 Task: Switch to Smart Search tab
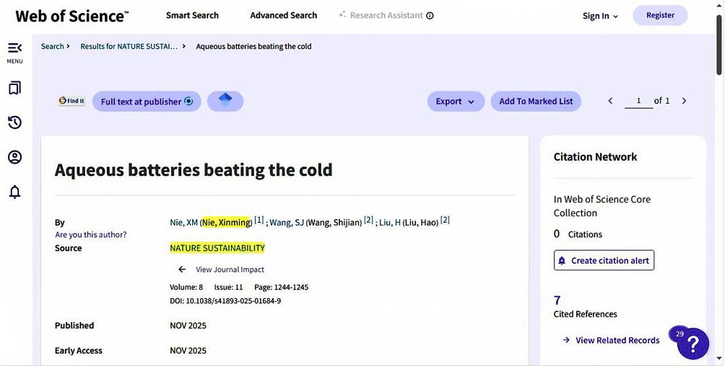(192, 15)
